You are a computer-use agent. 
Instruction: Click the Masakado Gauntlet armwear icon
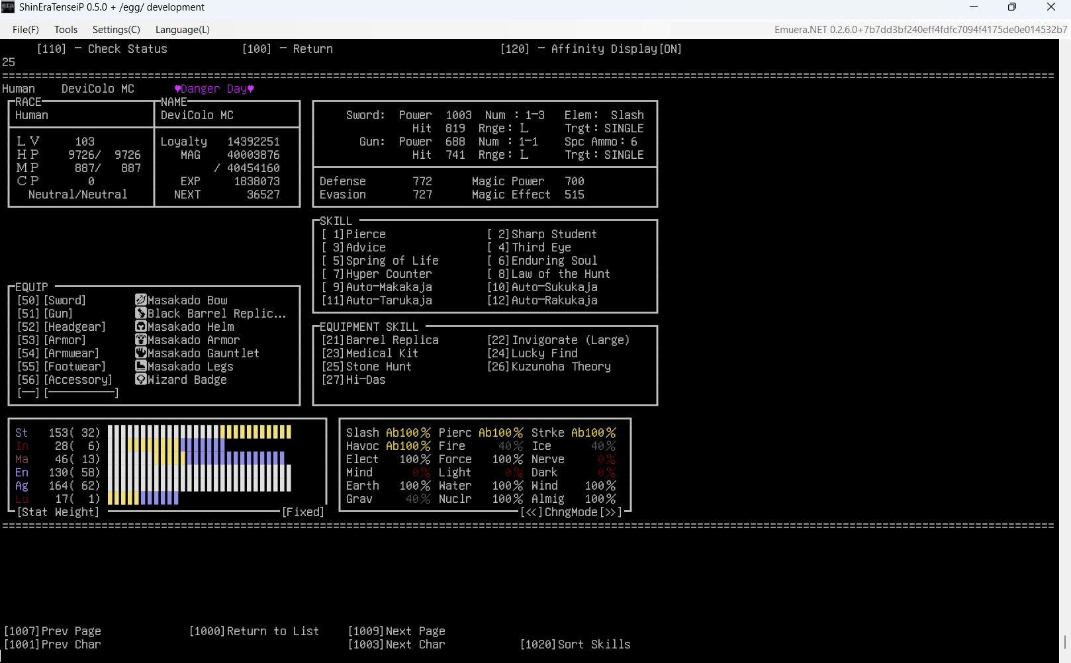coord(140,353)
